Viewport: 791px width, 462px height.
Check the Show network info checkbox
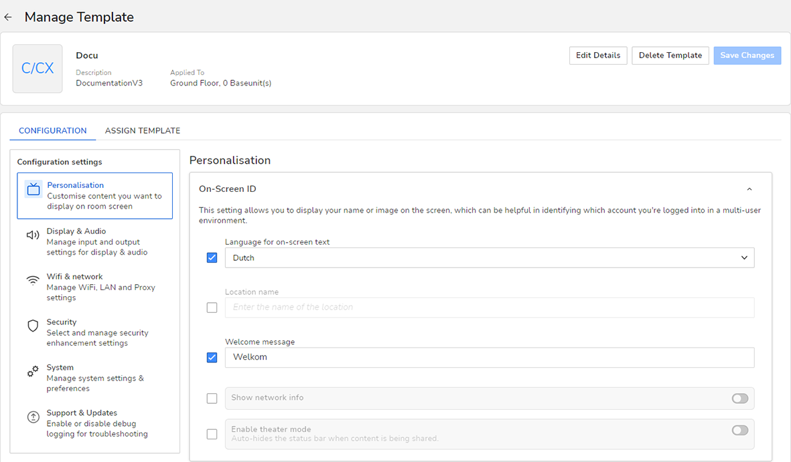212,398
